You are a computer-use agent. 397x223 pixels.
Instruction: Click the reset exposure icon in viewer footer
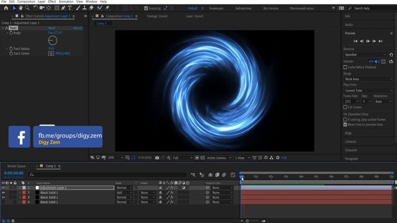[x=278, y=158]
